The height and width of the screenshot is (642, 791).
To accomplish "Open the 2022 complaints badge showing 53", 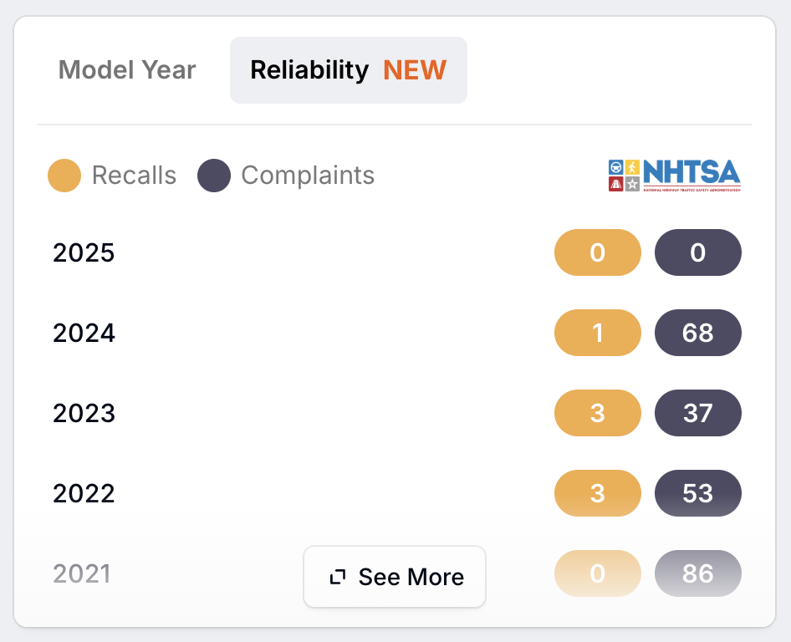I will coord(698,492).
